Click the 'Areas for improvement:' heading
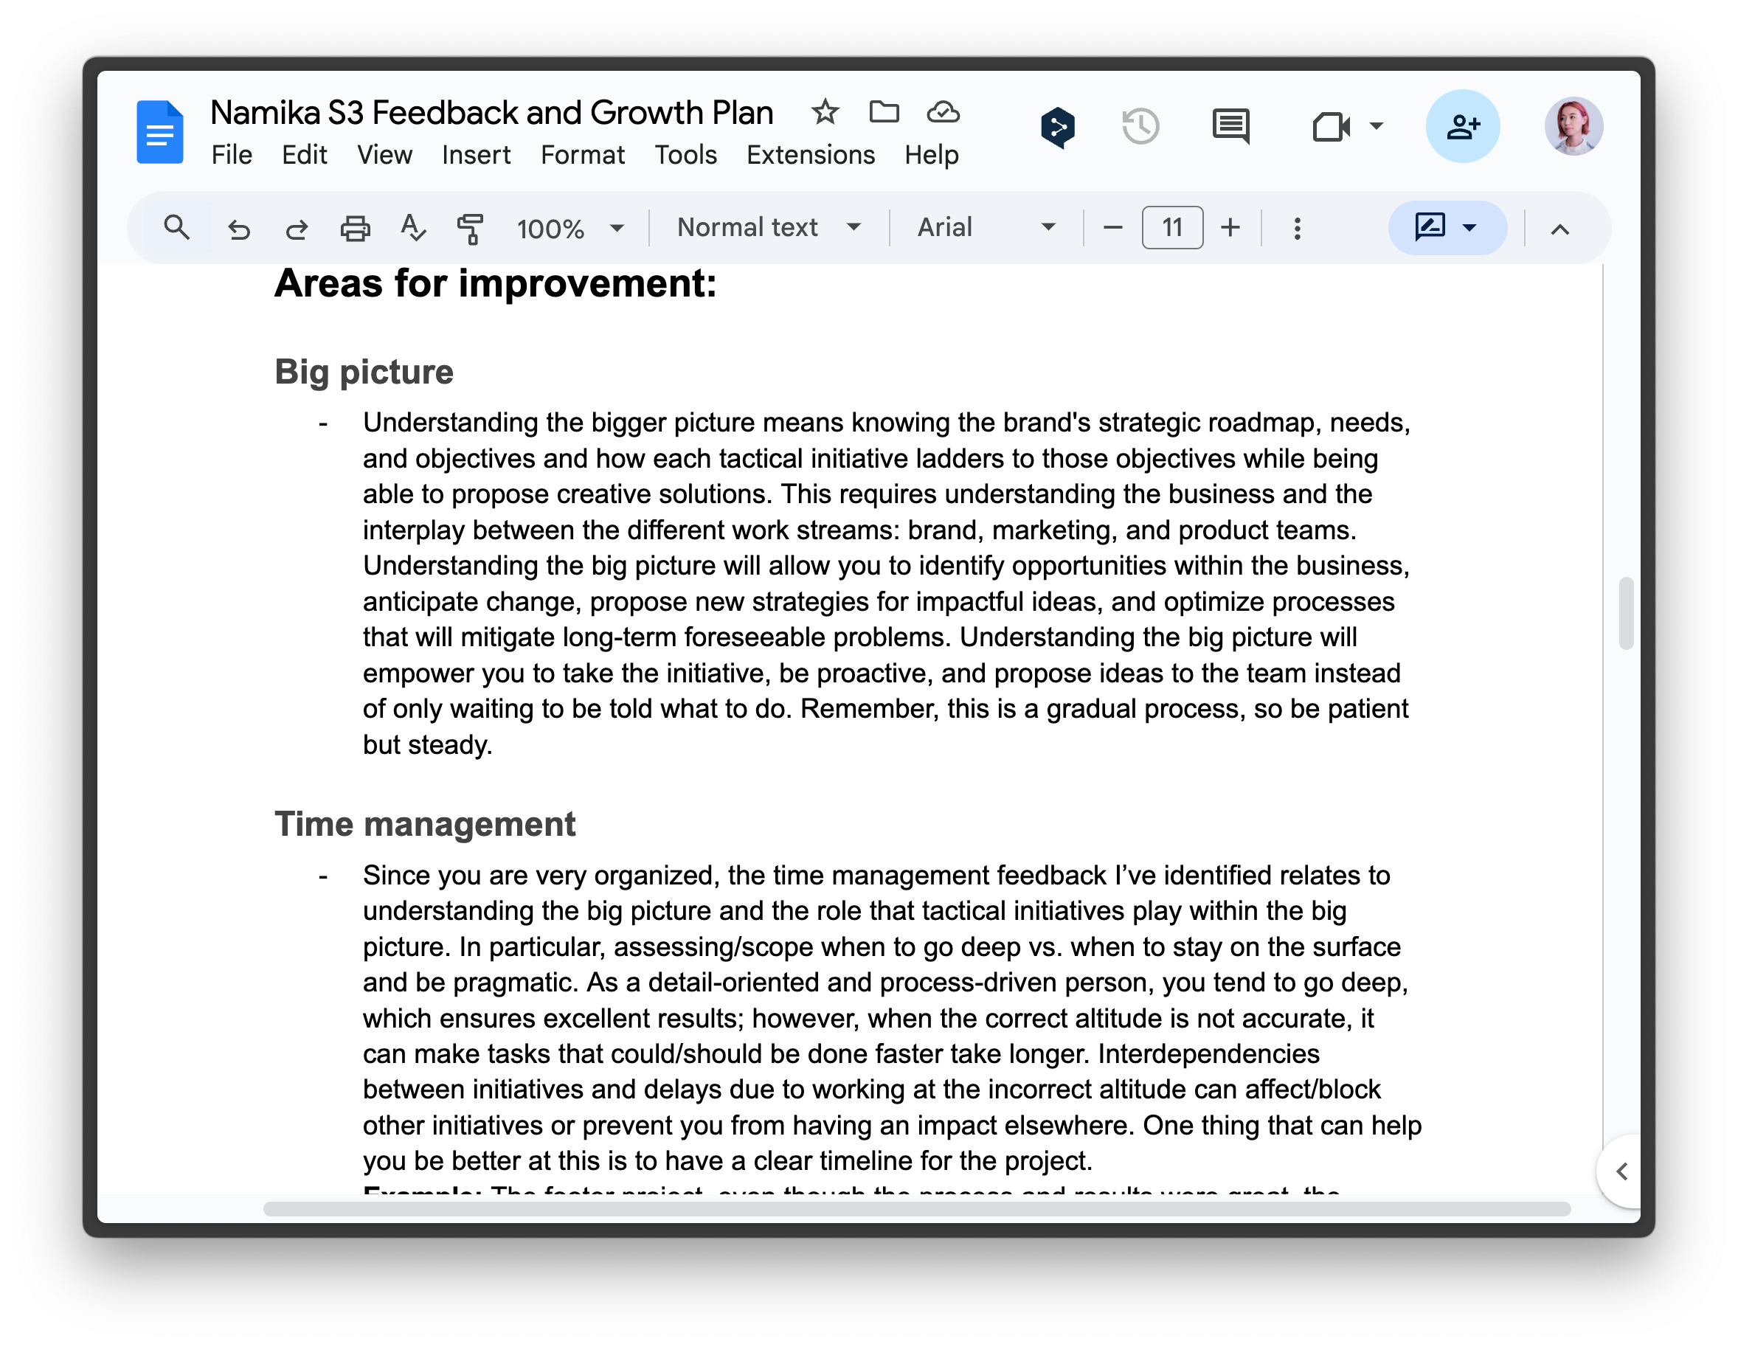The image size is (1738, 1347). click(495, 283)
